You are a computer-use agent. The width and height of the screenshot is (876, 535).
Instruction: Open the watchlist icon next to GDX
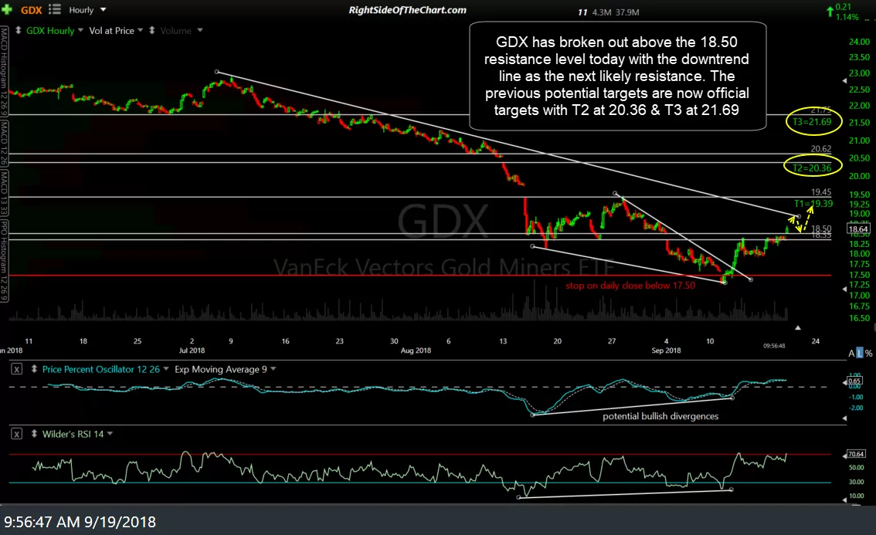pos(55,9)
